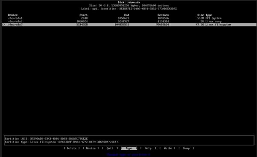257x157 pixels.
Task: Click the highlighted Type menu option
Action: pyautogui.click(x=129, y=148)
